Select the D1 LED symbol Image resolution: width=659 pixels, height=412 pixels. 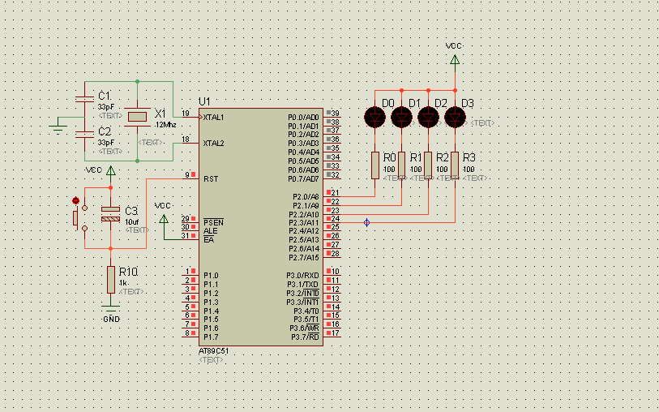402,118
